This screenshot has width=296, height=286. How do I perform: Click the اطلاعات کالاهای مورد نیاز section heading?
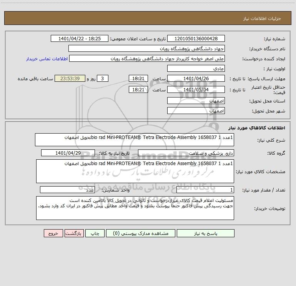point(257,128)
